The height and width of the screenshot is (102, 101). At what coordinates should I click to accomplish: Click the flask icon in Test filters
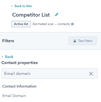(75, 41)
